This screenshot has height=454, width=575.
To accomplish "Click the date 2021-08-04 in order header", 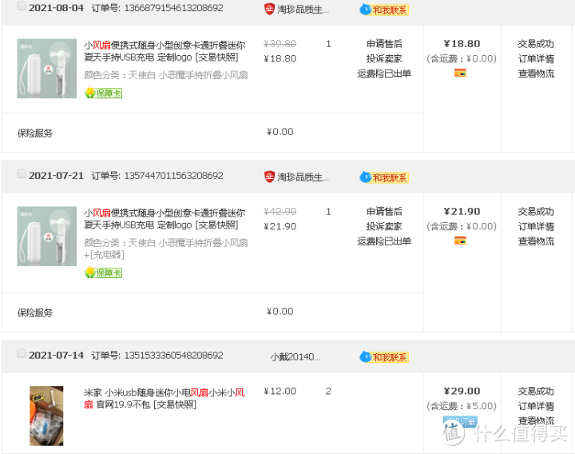I will 56,8.
